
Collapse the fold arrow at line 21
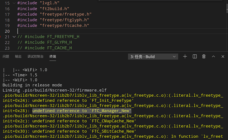14,37
